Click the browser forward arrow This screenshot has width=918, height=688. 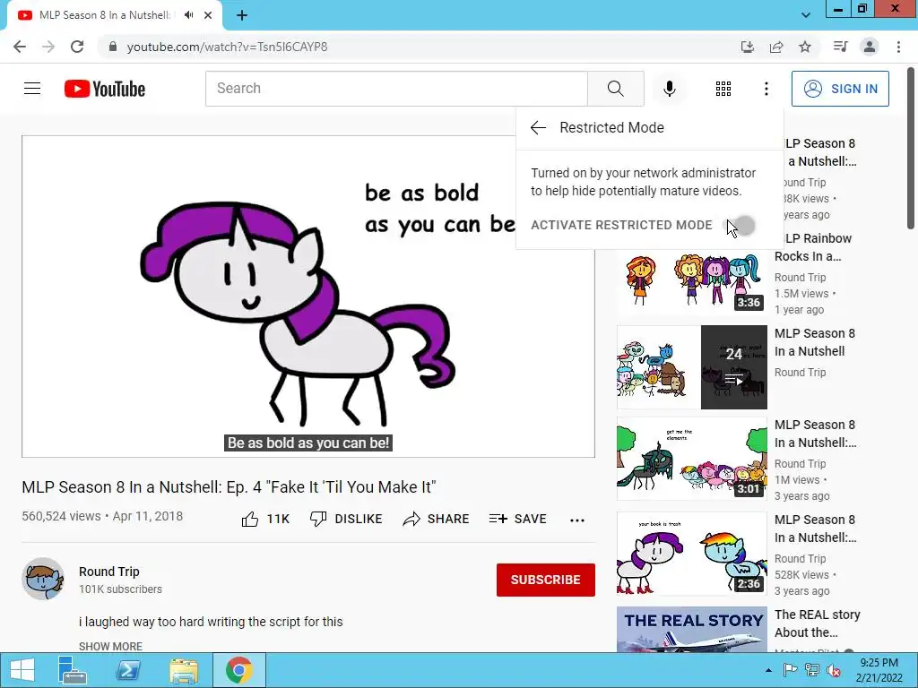click(x=48, y=47)
